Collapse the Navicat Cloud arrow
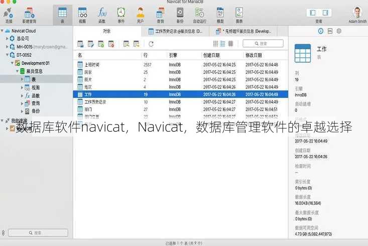 tap(2, 31)
